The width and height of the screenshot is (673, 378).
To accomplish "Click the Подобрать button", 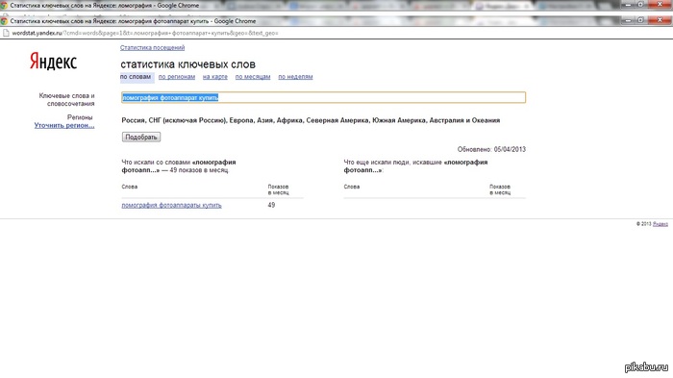I will tap(141, 137).
